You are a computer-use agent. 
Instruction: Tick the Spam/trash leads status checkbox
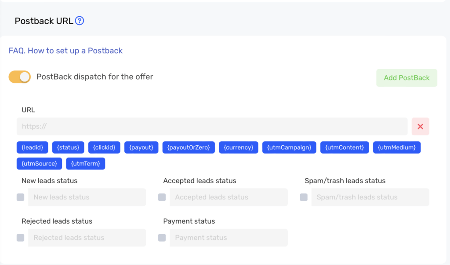pyautogui.click(x=304, y=197)
